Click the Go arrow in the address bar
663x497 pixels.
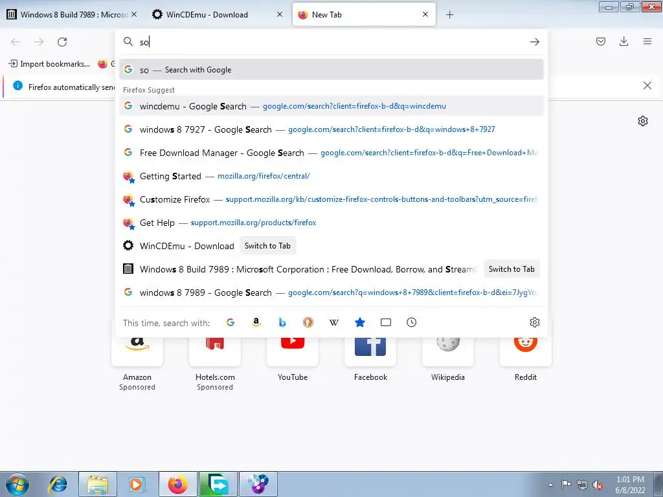tap(534, 42)
